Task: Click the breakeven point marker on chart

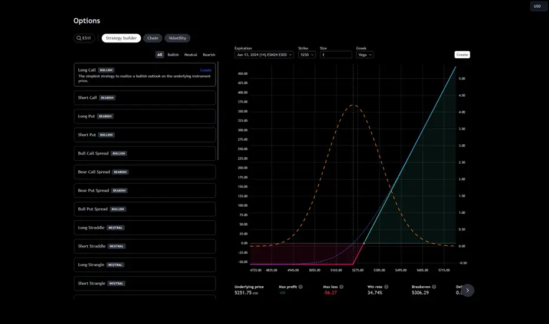Action: (364, 243)
